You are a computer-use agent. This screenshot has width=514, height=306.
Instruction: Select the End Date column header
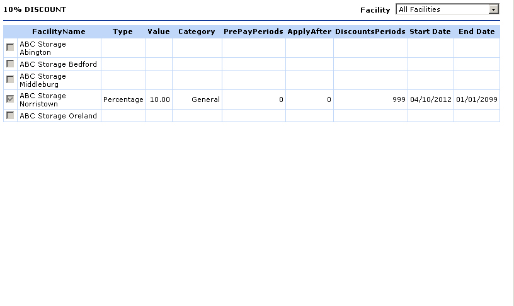476,31
